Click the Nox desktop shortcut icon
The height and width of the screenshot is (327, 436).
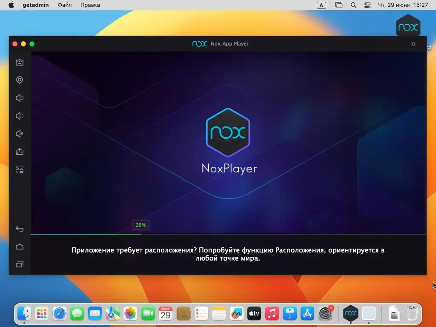point(408,26)
